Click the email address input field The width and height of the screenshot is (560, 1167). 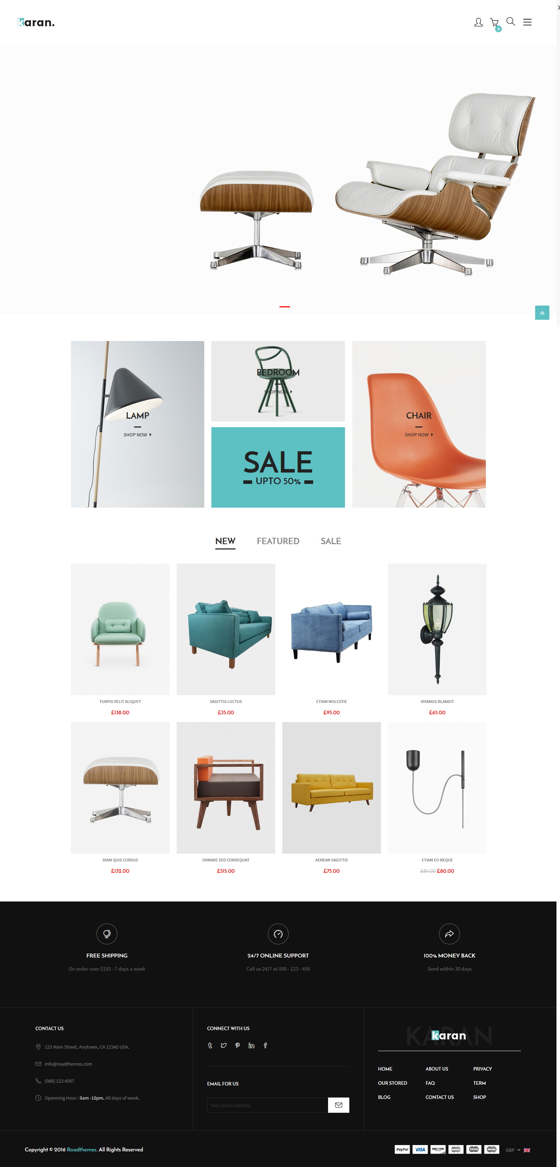[x=267, y=1105]
